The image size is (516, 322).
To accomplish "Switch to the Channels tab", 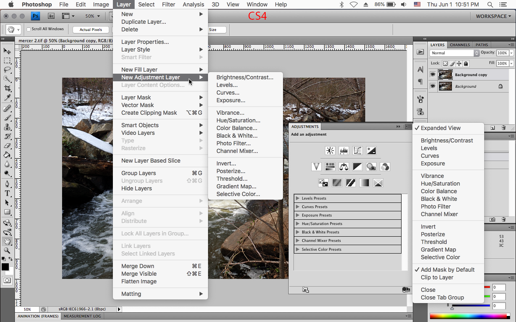I will coord(460,45).
